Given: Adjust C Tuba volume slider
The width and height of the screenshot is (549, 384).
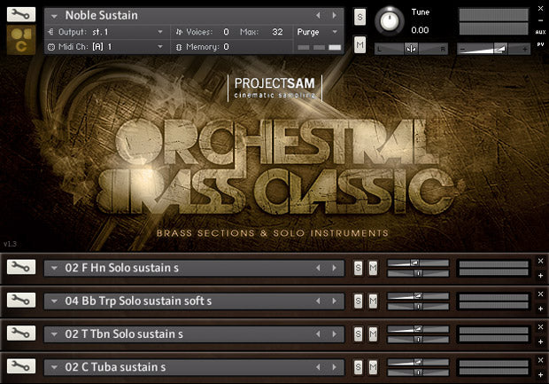Looking at the screenshot, I should tap(418, 362).
